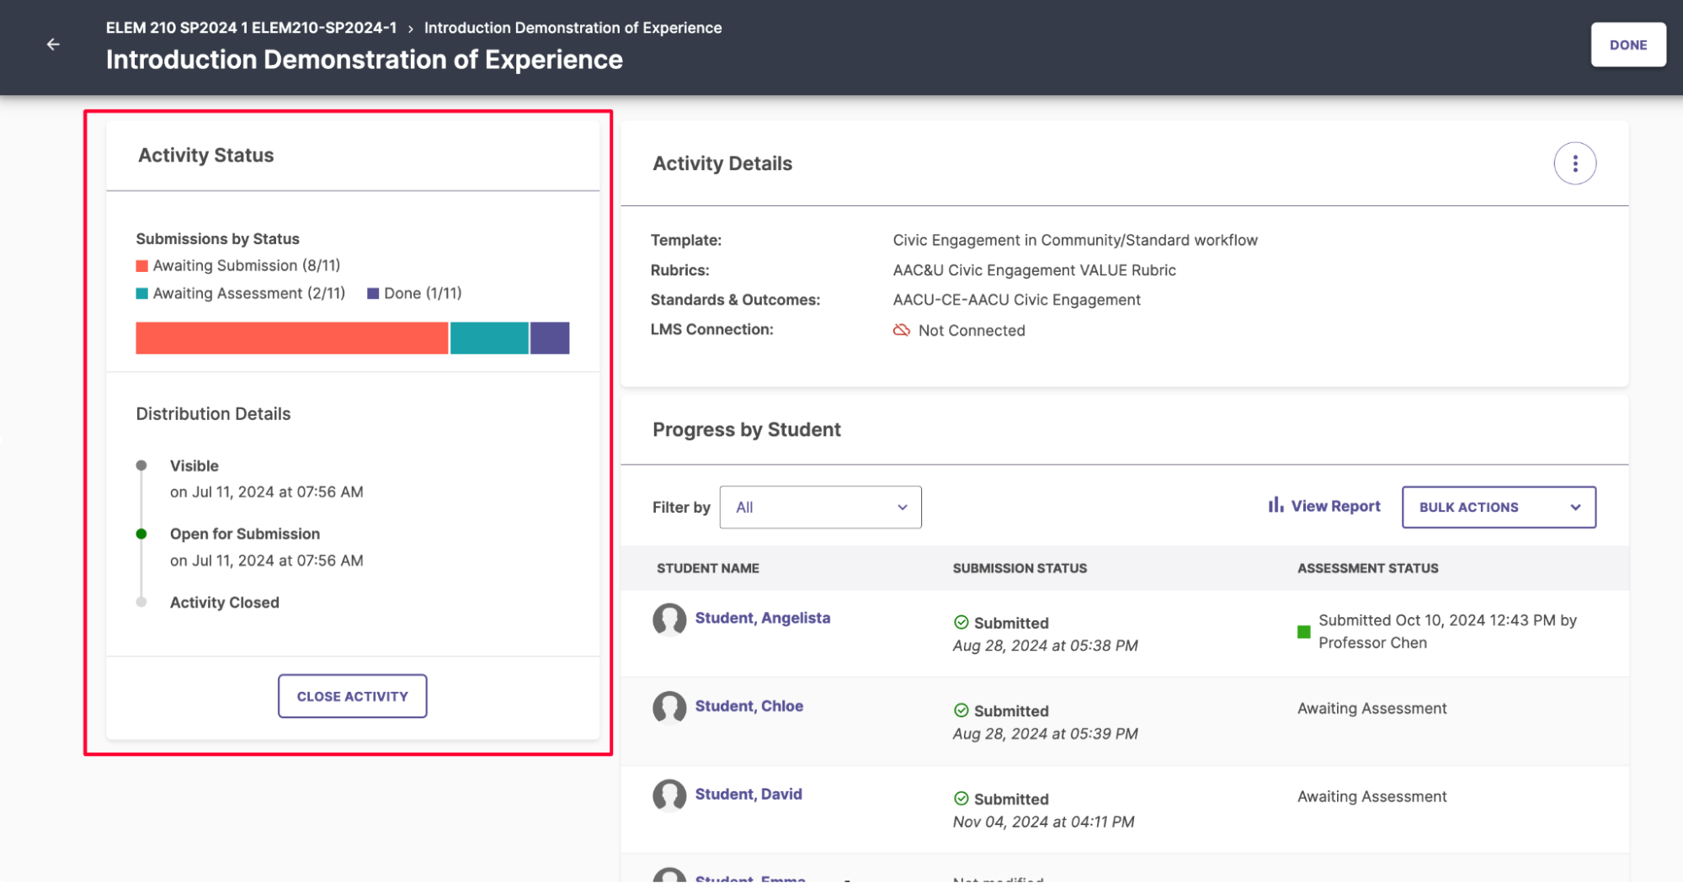Viewport: 1683px width, 883px height.
Task: Click the Activity Closed timeline dot
Action: 141,602
